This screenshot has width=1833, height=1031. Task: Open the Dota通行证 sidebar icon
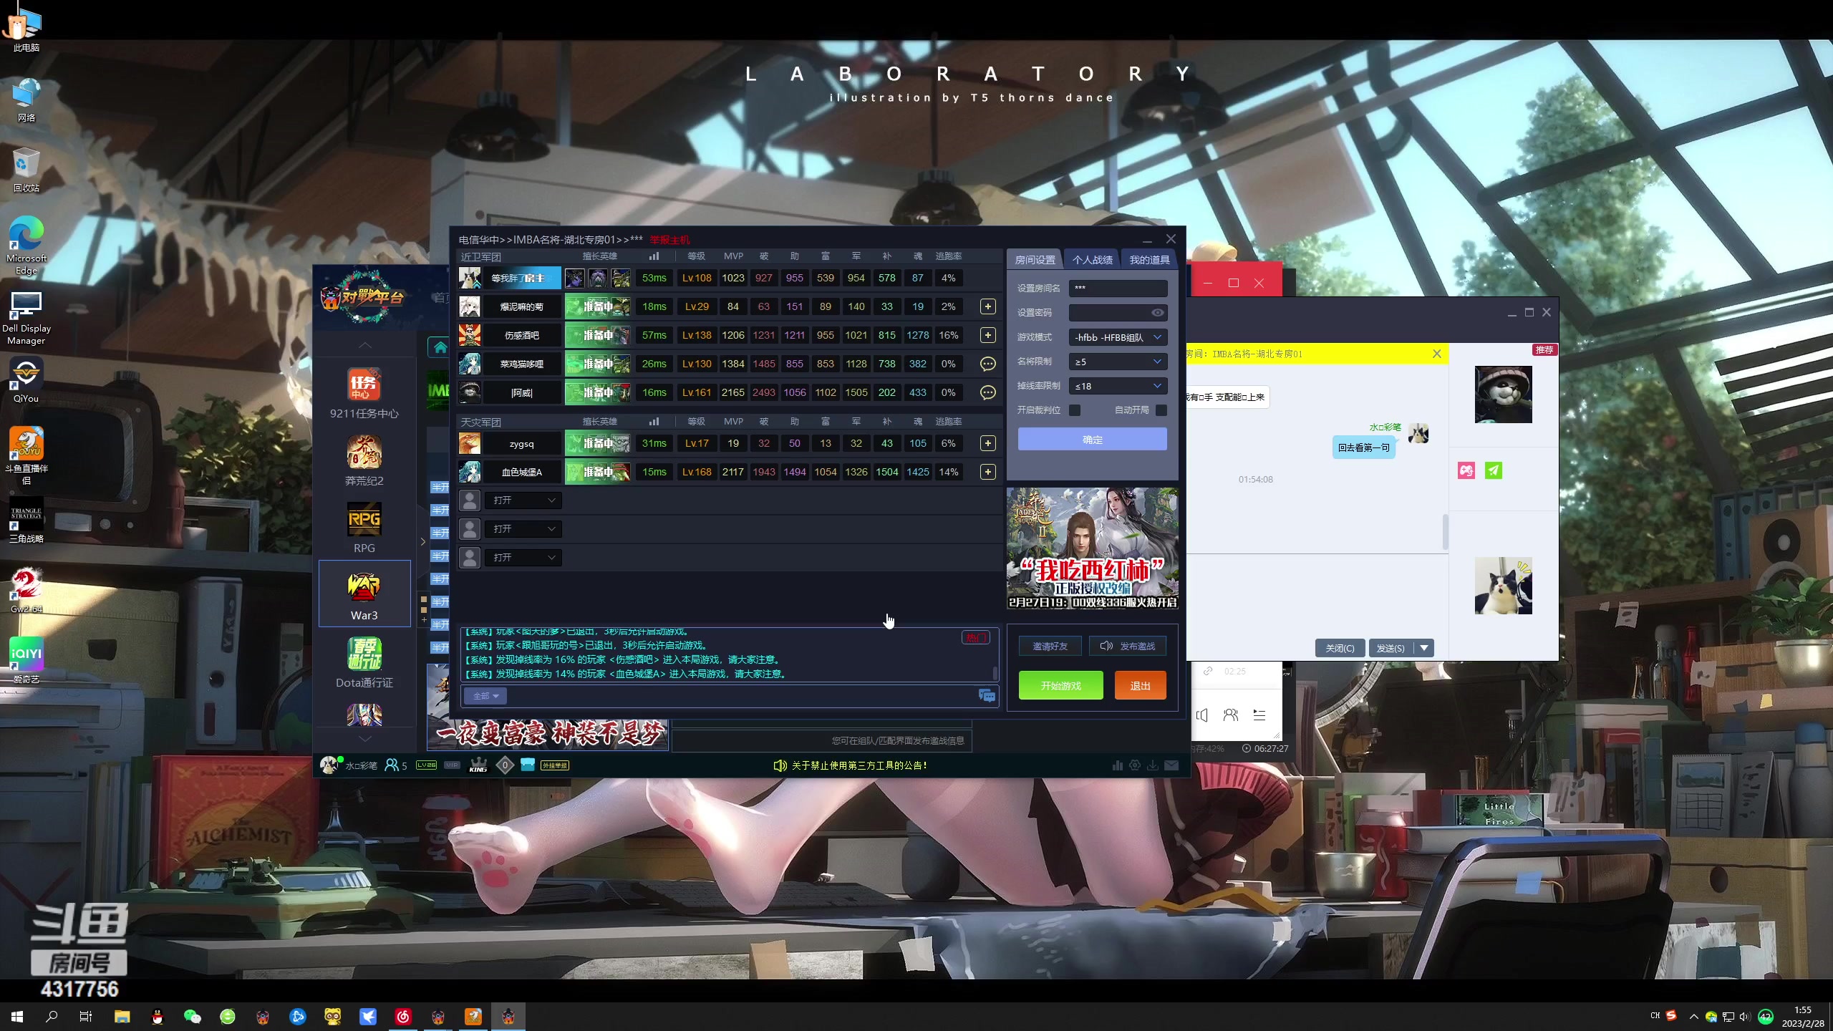pyautogui.click(x=364, y=662)
